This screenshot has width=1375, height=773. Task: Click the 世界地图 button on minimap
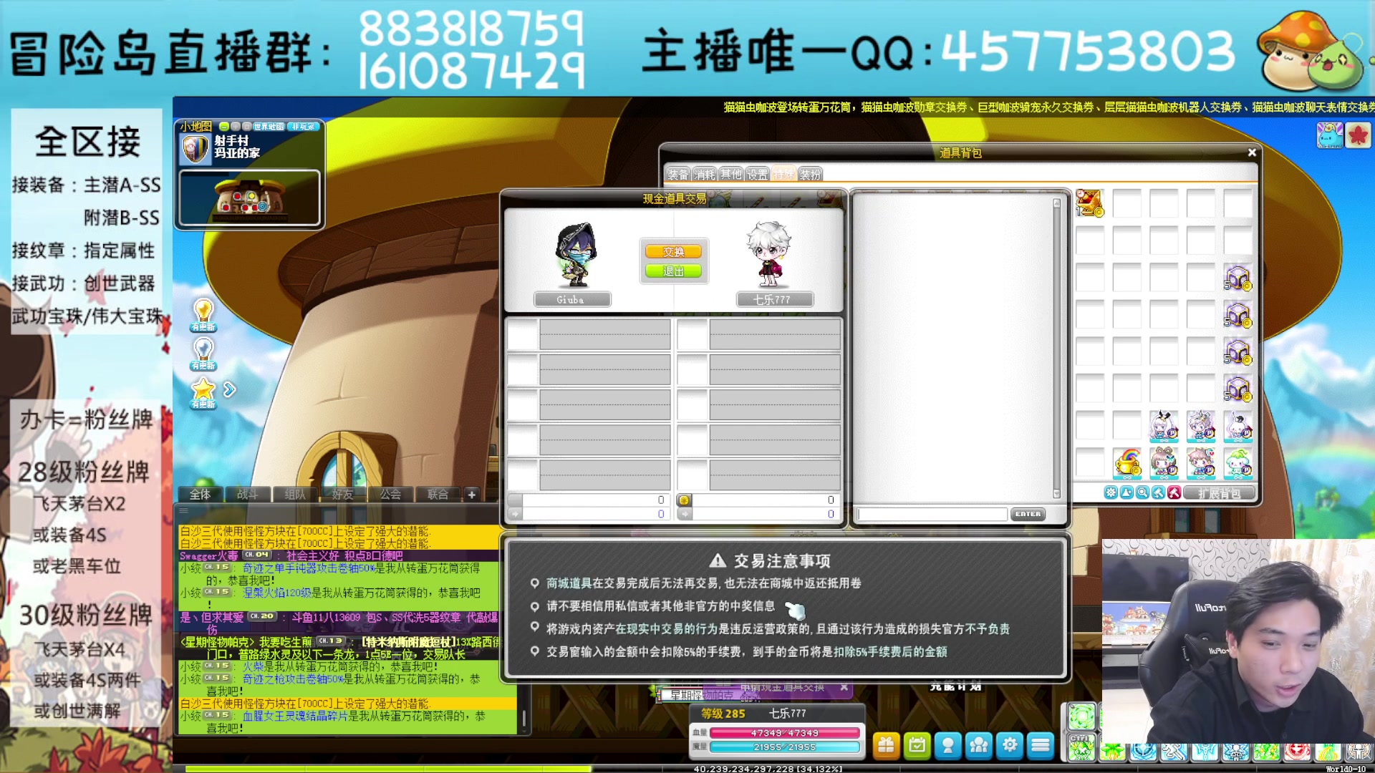269,126
